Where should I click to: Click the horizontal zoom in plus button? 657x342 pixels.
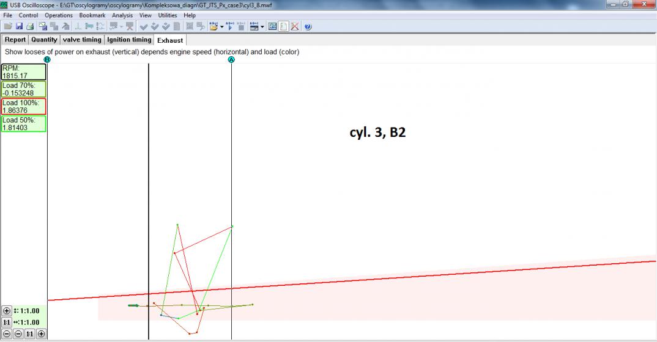coord(41,334)
